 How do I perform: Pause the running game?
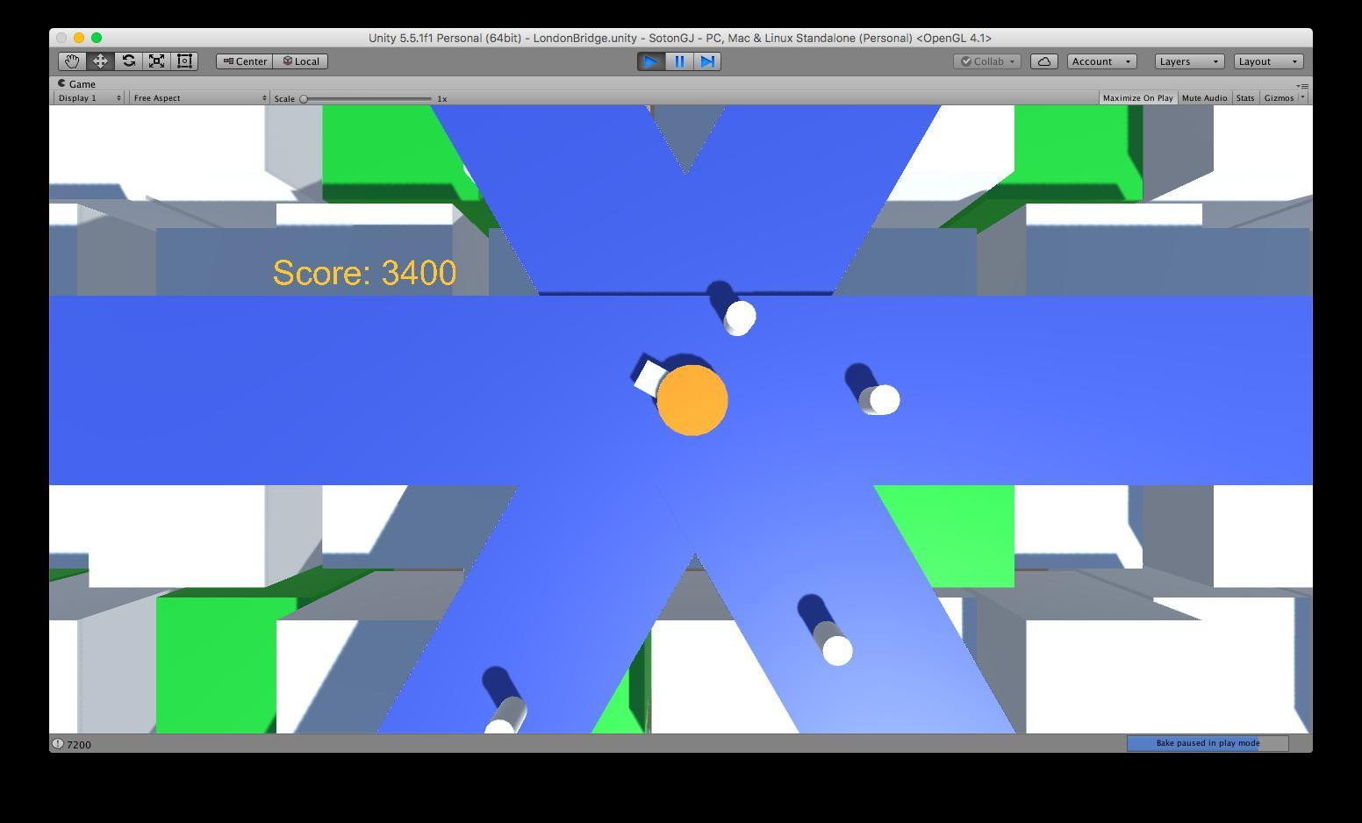click(679, 61)
